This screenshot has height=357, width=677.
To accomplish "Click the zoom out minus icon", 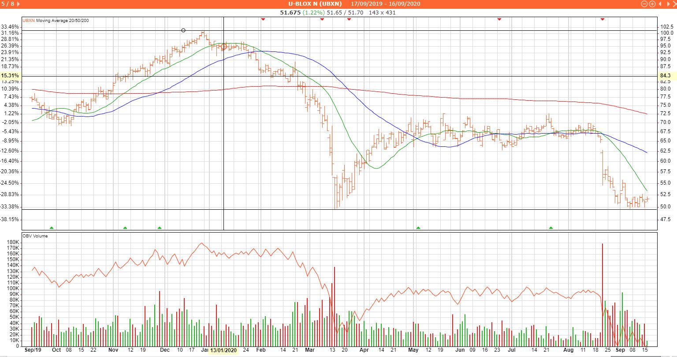I will (644, 4).
